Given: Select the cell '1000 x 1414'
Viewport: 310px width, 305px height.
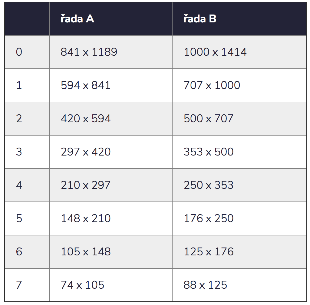Looking at the screenshot, I should pos(239,52).
